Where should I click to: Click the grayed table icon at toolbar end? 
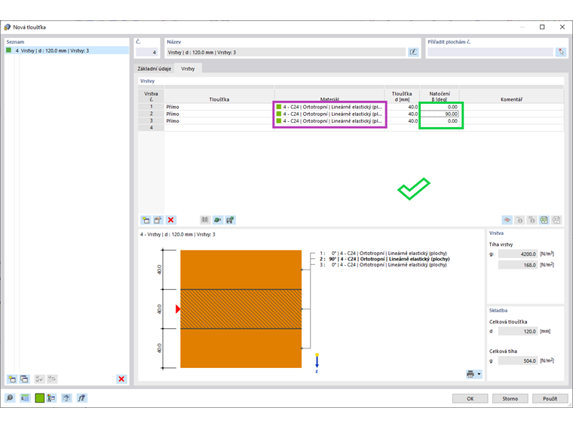pyautogui.click(x=556, y=220)
